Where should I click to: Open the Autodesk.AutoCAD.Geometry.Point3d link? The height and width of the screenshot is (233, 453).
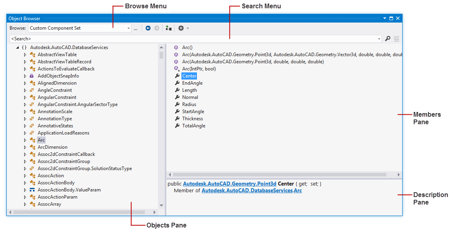pos(230,184)
